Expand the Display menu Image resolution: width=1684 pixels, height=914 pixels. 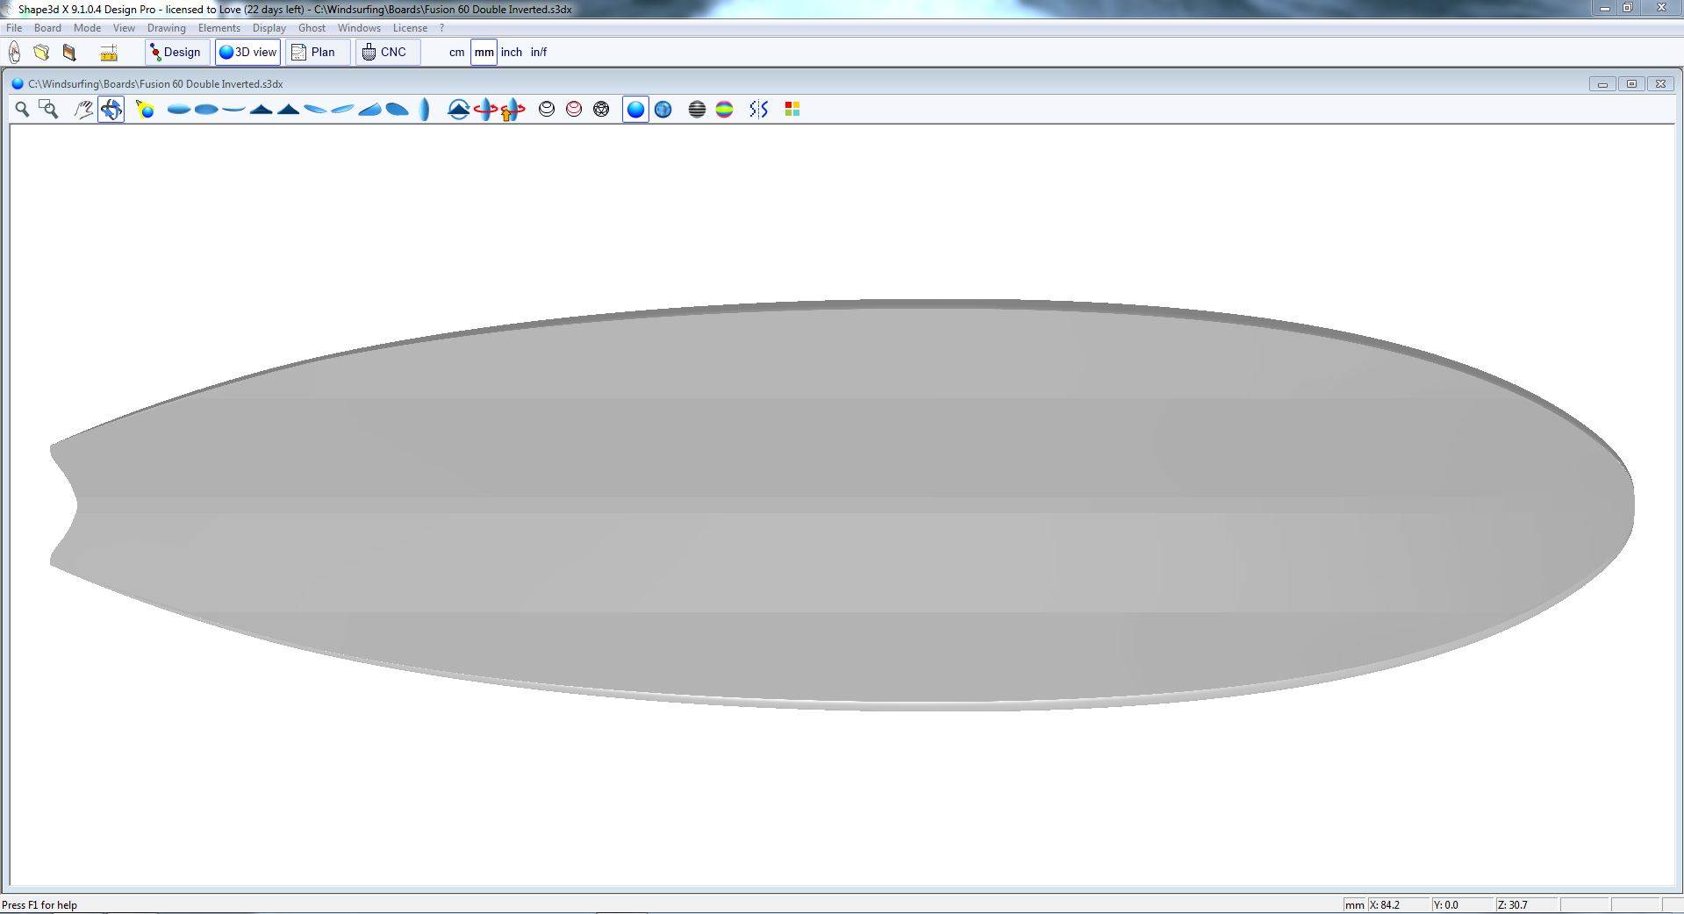point(269,28)
